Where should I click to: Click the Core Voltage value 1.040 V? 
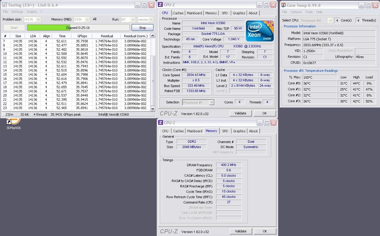[234, 39]
